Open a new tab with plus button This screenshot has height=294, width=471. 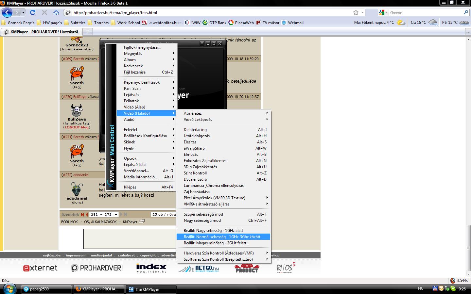88,32
